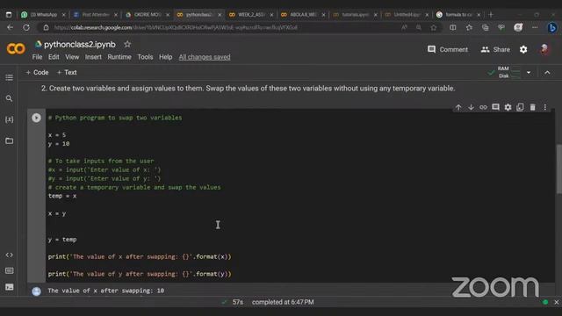Viewport: 562px width, 316px height.
Task: Click 'completed at 6:47 PM' status text
Action: pos(283,302)
